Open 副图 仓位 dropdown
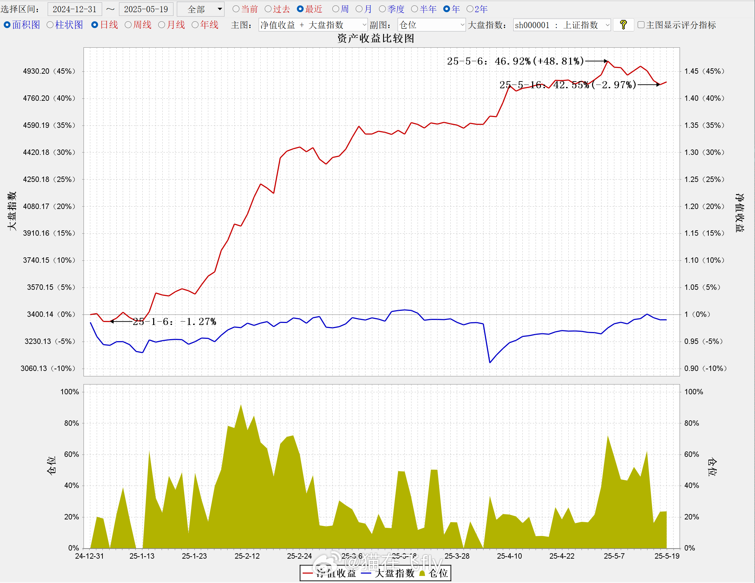The width and height of the screenshot is (755, 583). [431, 25]
